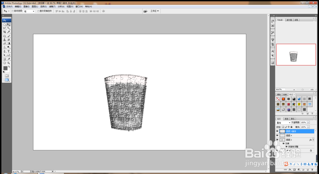Click the foreground color swatch
This screenshot has width=319, height=174.
(5, 68)
